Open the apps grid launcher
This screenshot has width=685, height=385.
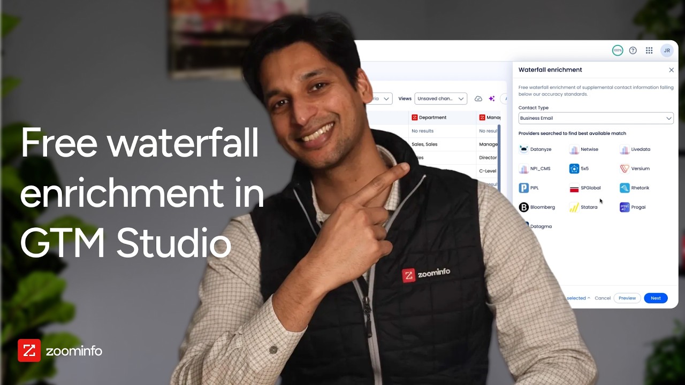coord(649,50)
